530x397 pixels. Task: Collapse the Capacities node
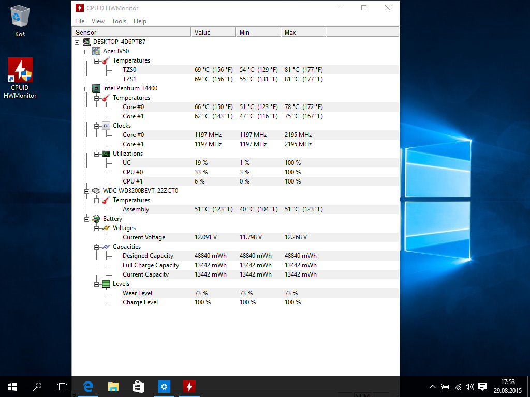click(97, 247)
